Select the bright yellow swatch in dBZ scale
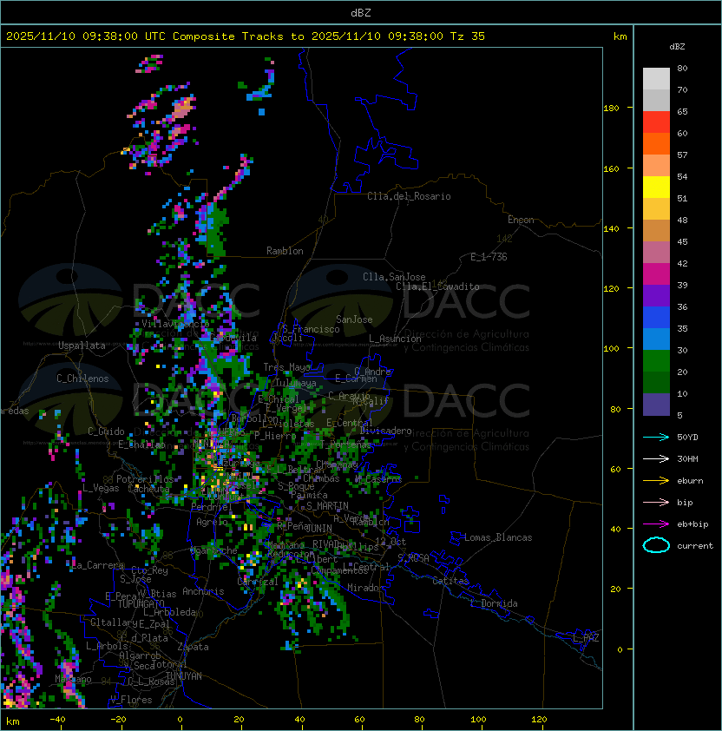 (656, 188)
